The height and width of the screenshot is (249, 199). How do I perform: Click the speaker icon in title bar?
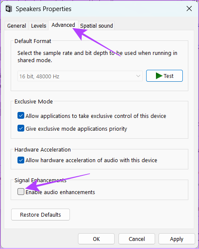tap(9, 9)
